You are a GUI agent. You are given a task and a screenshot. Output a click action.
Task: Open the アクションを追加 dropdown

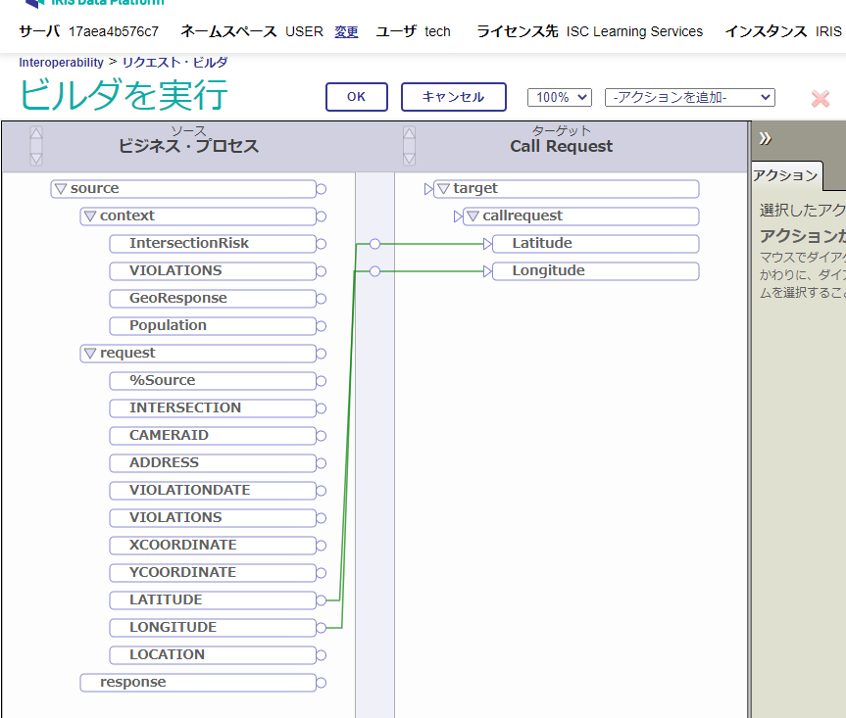(x=690, y=97)
